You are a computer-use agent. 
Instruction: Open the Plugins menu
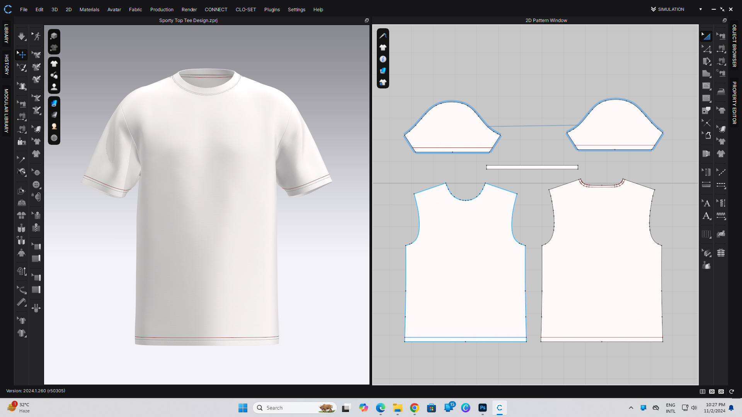[x=272, y=9]
